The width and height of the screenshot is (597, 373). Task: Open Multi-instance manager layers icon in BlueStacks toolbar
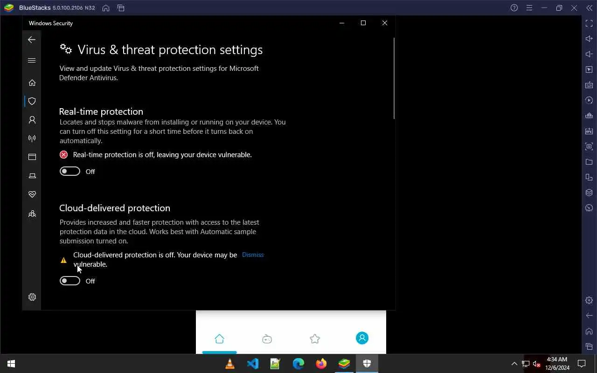tap(589, 193)
